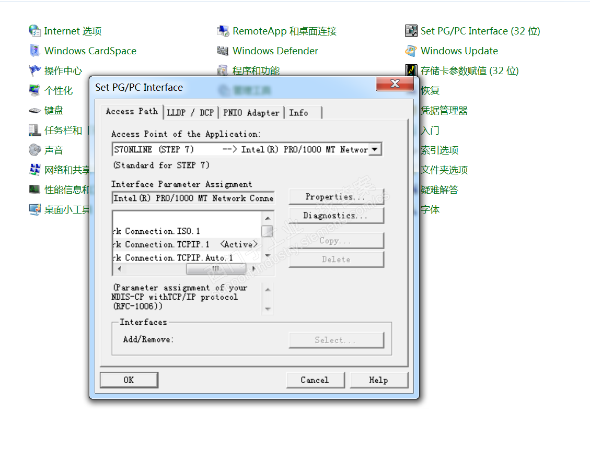This screenshot has width=590, height=473.
Task: Click the Delete button
Action: [337, 259]
